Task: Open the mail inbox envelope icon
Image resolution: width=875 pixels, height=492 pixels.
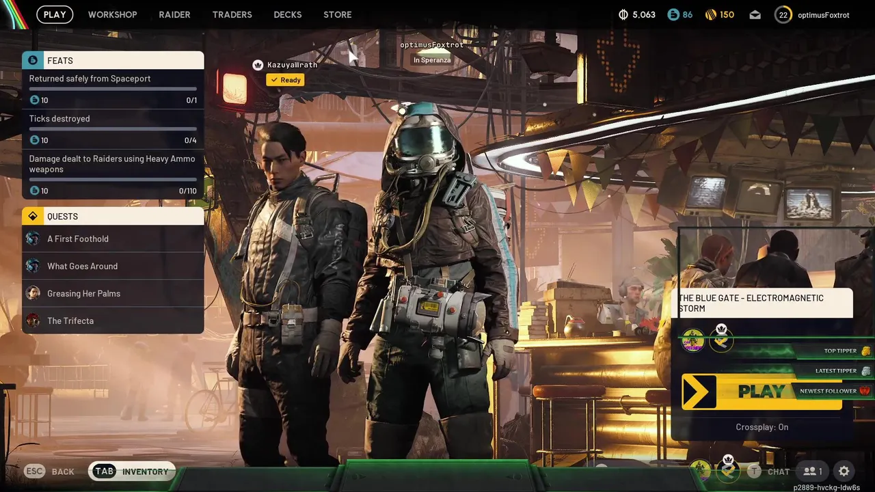Action: (755, 14)
